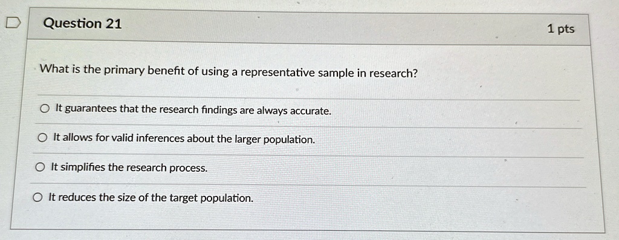Viewport: 619px width, 240px height.
Task: Click the question prompt about representative sample
Action: (229, 72)
